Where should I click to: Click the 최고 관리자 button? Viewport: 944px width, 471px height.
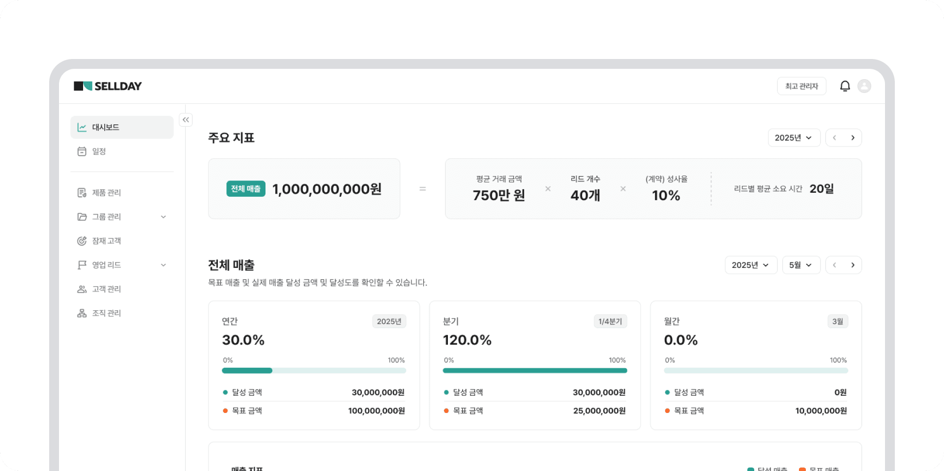801,86
